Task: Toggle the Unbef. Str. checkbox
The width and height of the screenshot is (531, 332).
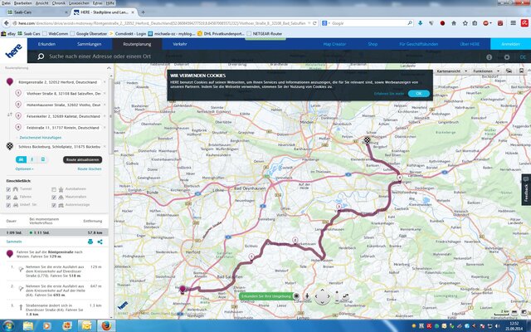Action: click(8, 205)
